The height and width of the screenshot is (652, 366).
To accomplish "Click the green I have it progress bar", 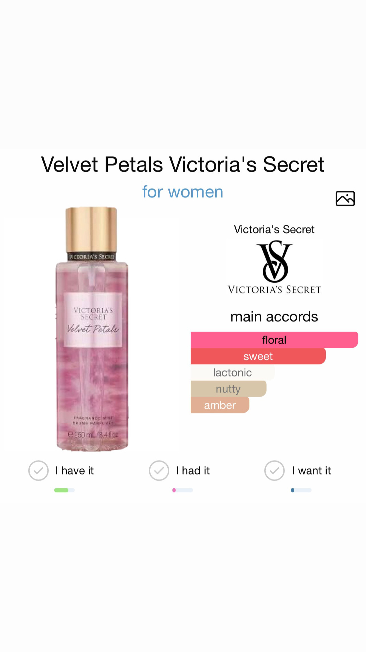I will [x=64, y=490].
